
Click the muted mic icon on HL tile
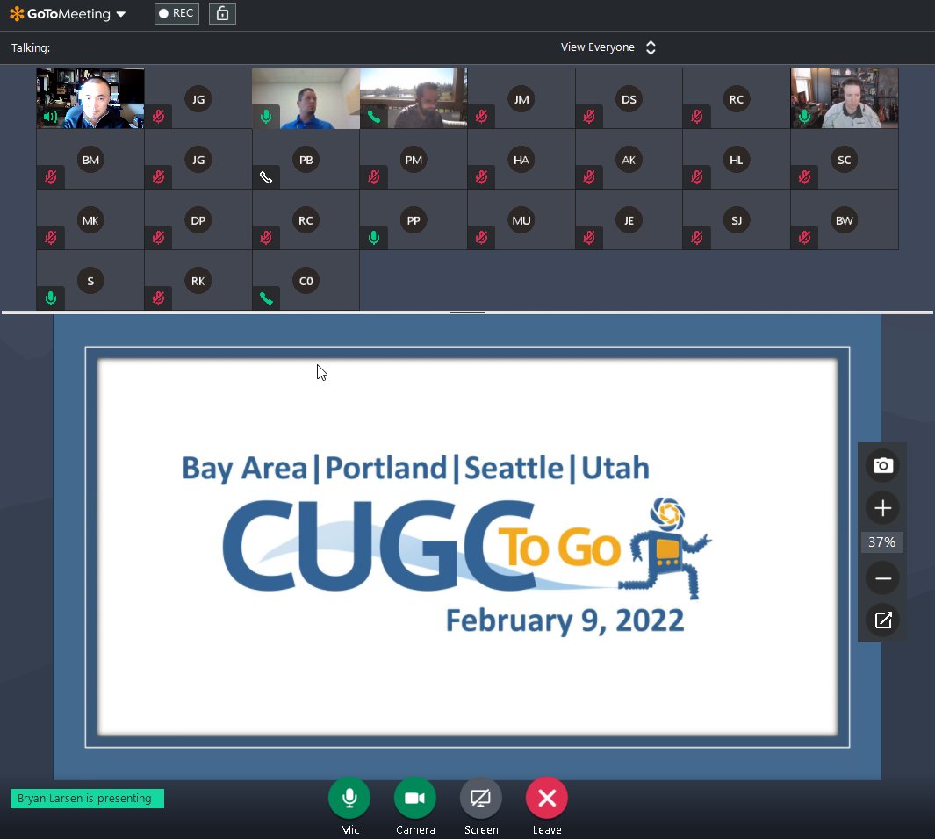coord(697,177)
